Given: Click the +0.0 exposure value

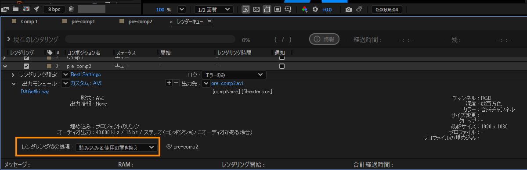Looking at the screenshot, I should tap(327, 9).
